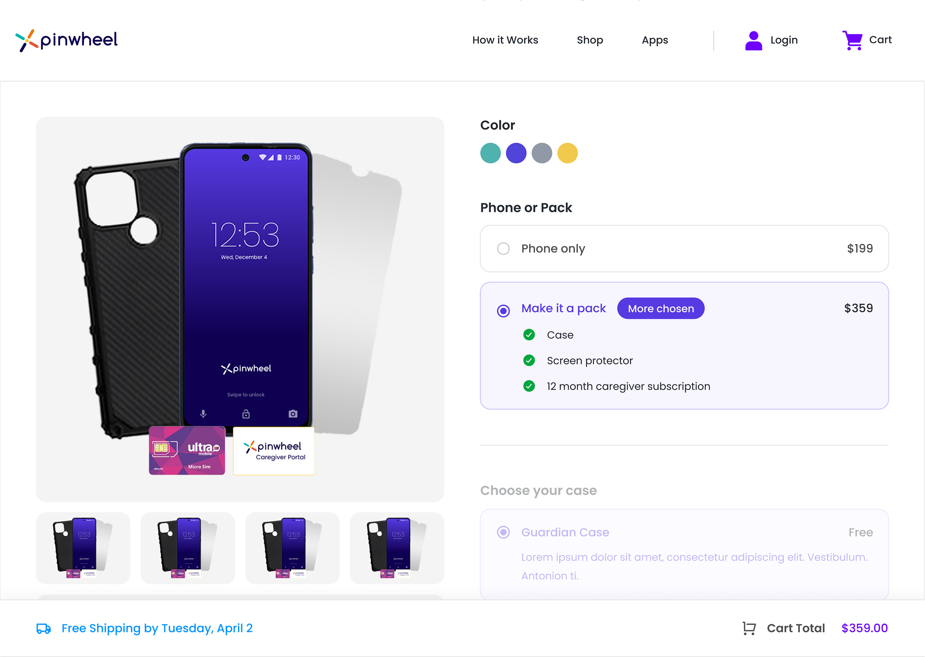Select the first product thumbnail image
925x657 pixels.
pyautogui.click(x=83, y=548)
